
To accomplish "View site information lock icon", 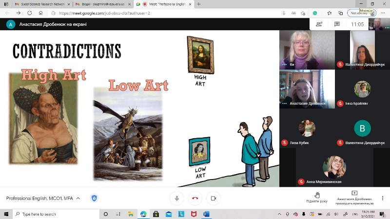I will tap(53, 13).
